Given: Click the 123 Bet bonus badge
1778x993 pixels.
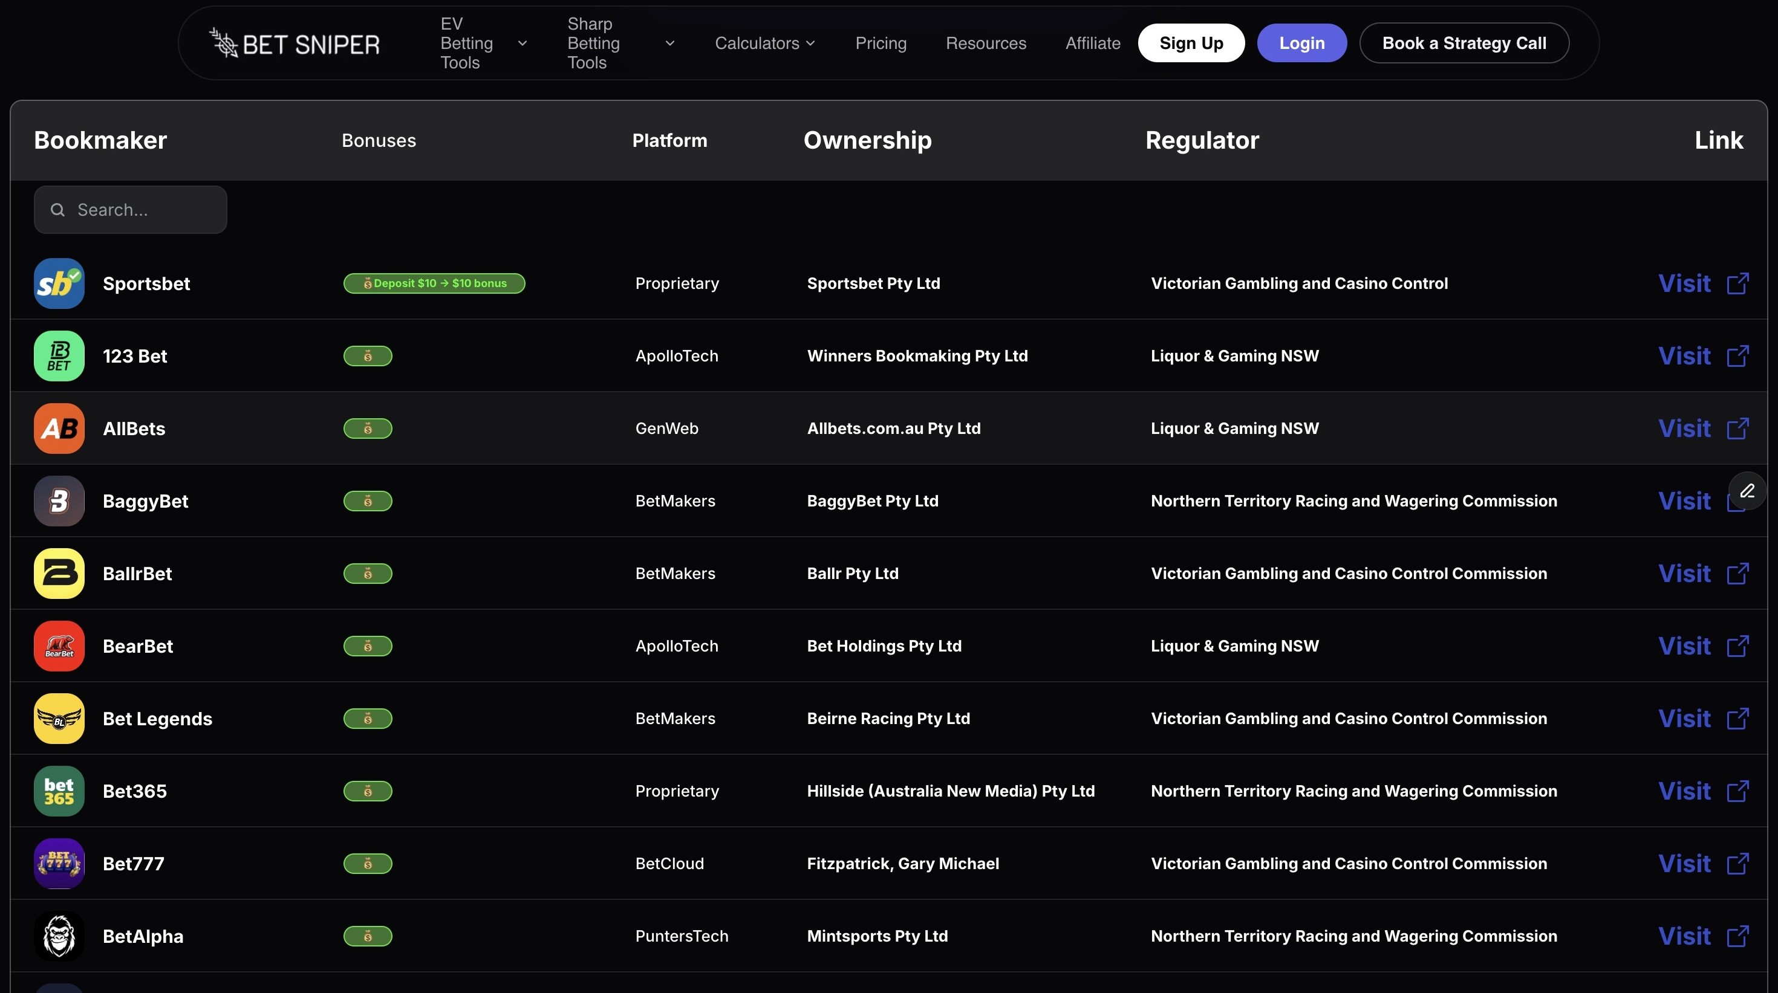Looking at the screenshot, I should tap(368, 356).
